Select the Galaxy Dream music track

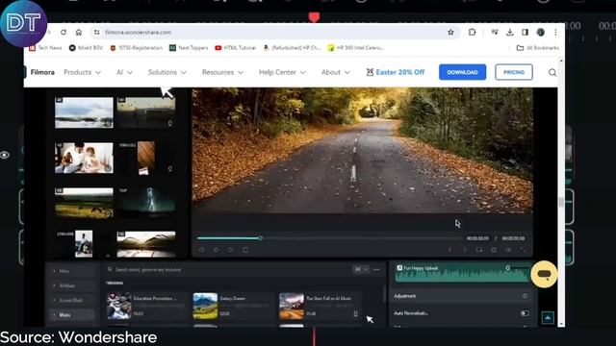(x=233, y=306)
